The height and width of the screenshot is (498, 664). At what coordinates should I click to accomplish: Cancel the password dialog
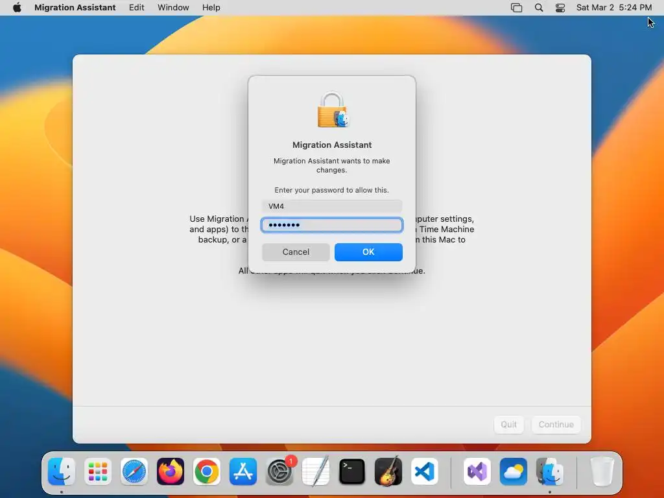[296, 252]
